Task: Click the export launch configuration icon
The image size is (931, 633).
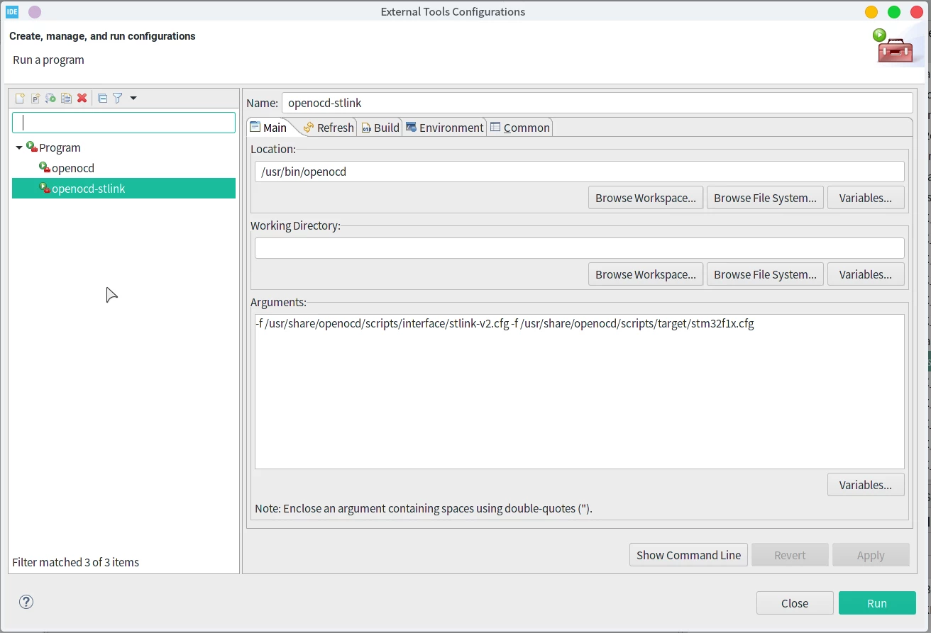Action: point(50,99)
